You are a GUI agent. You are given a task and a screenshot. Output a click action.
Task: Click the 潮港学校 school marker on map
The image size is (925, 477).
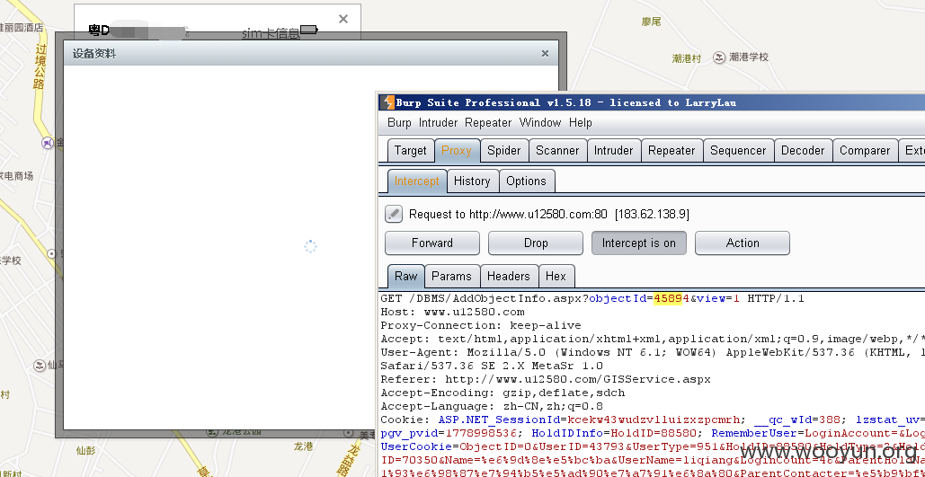(x=718, y=57)
